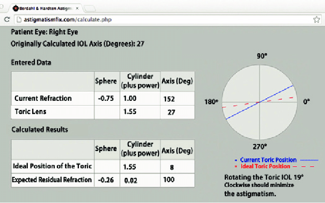Click the 180° label beside axis diagram
The image size is (325, 203).
tap(211, 102)
